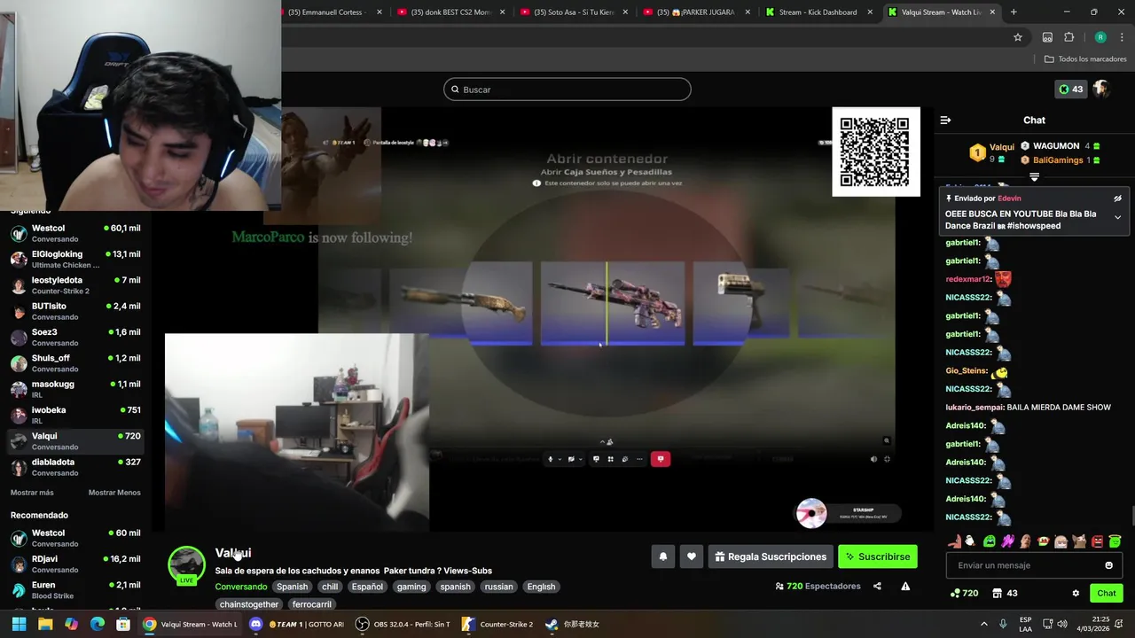The width and height of the screenshot is (1135, 638).
Task: Collapse the chat panel
Action: click(945, 120)
